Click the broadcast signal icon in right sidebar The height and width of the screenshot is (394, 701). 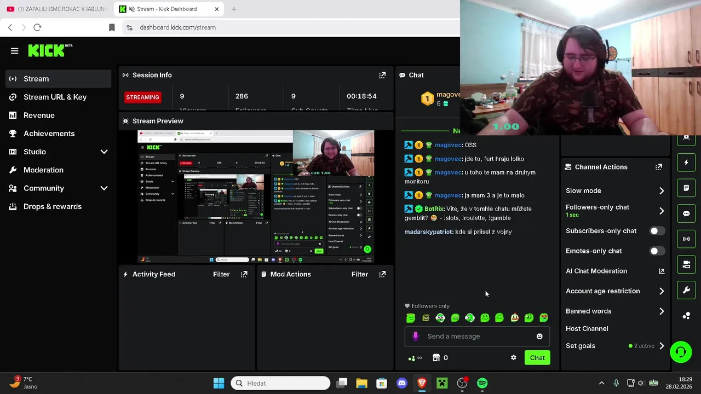click(x=686, y=239)
